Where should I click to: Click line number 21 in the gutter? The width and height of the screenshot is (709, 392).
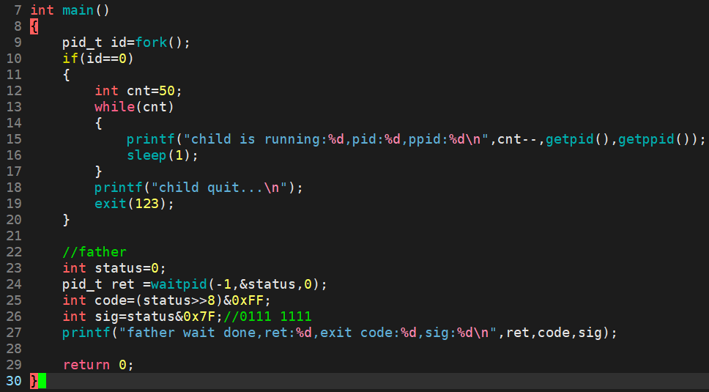[x=14, y=236]
